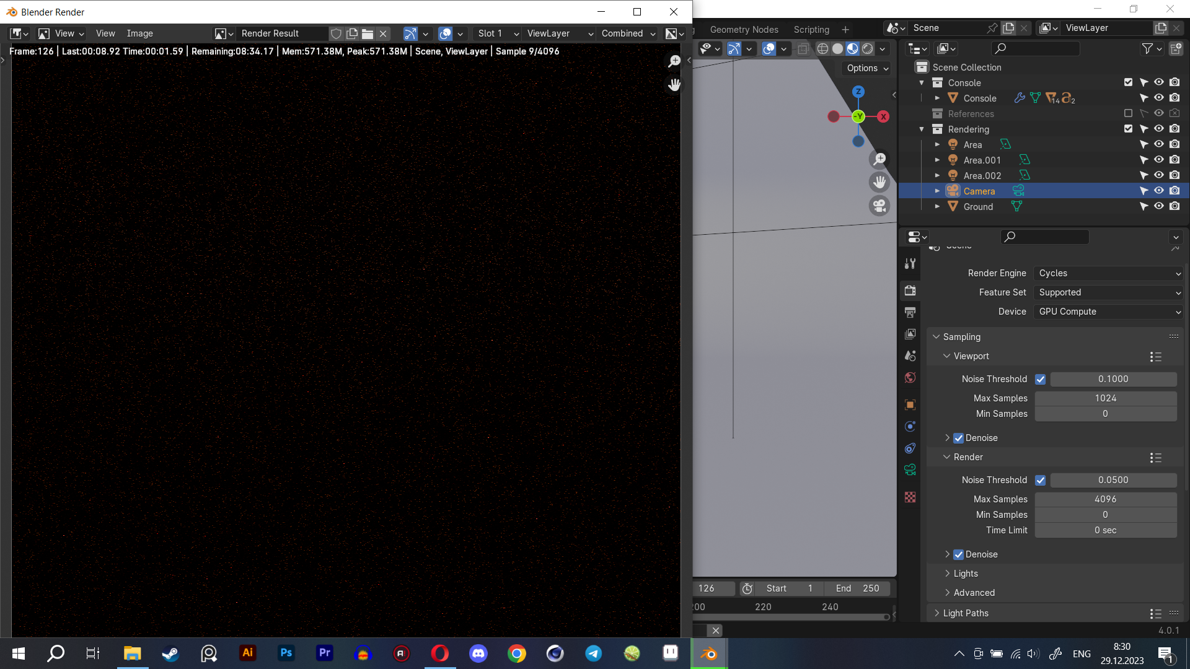Viewport: 1190px width, 669px height.
Task: Toggle Denoise for Viewport sampling
Action: coord(959,437)
